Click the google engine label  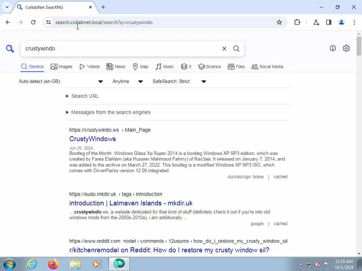(x=257, y=224)
